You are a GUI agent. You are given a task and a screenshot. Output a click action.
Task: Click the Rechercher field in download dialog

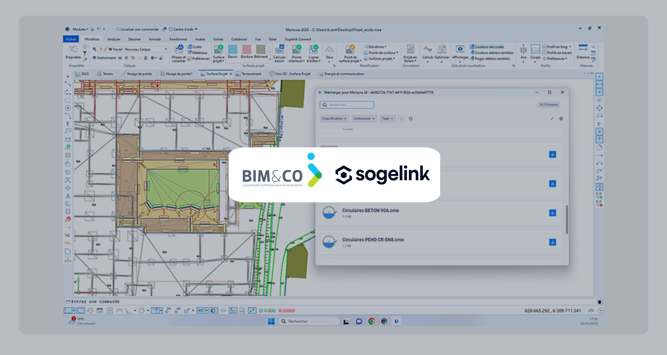(x=347, y=105)
